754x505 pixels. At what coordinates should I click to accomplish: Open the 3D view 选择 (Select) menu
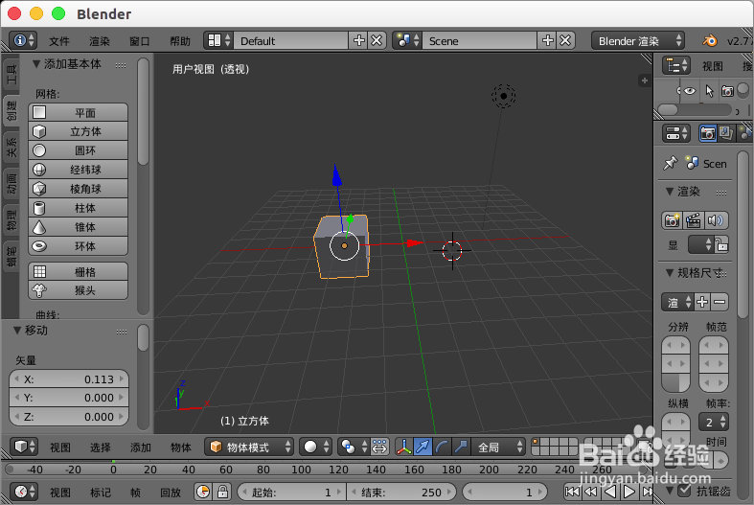[x=100, y=448]
